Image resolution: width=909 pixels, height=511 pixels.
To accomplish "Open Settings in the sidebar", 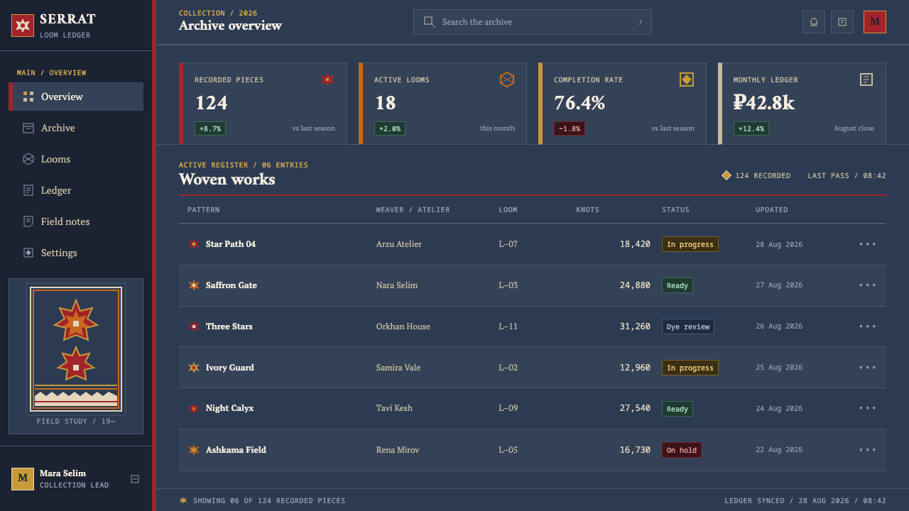I will coord(77,253).
